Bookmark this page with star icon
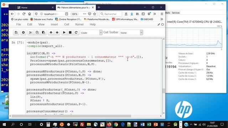This screenshot has height=128, width=228. pos(94,14)
